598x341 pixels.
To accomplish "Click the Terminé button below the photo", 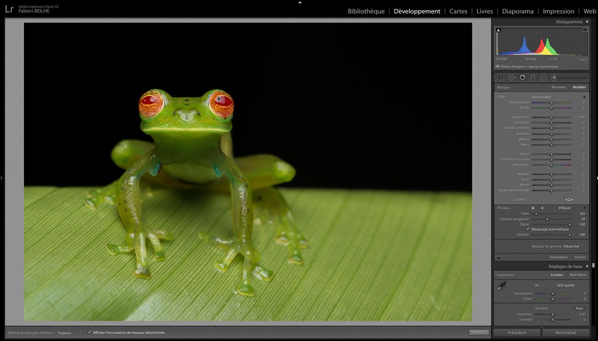I will 479,333.
